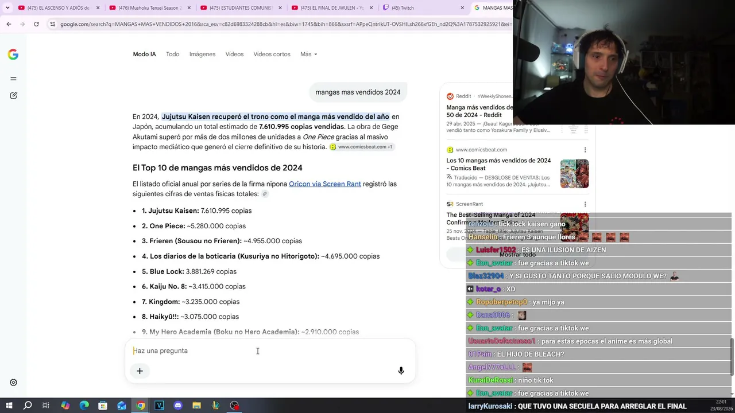Viewport: 735px width, 413px height.
Task: Click the '6. Kaiju No. 8' list row
Action: pyautogui.click(x=194, y=286)
